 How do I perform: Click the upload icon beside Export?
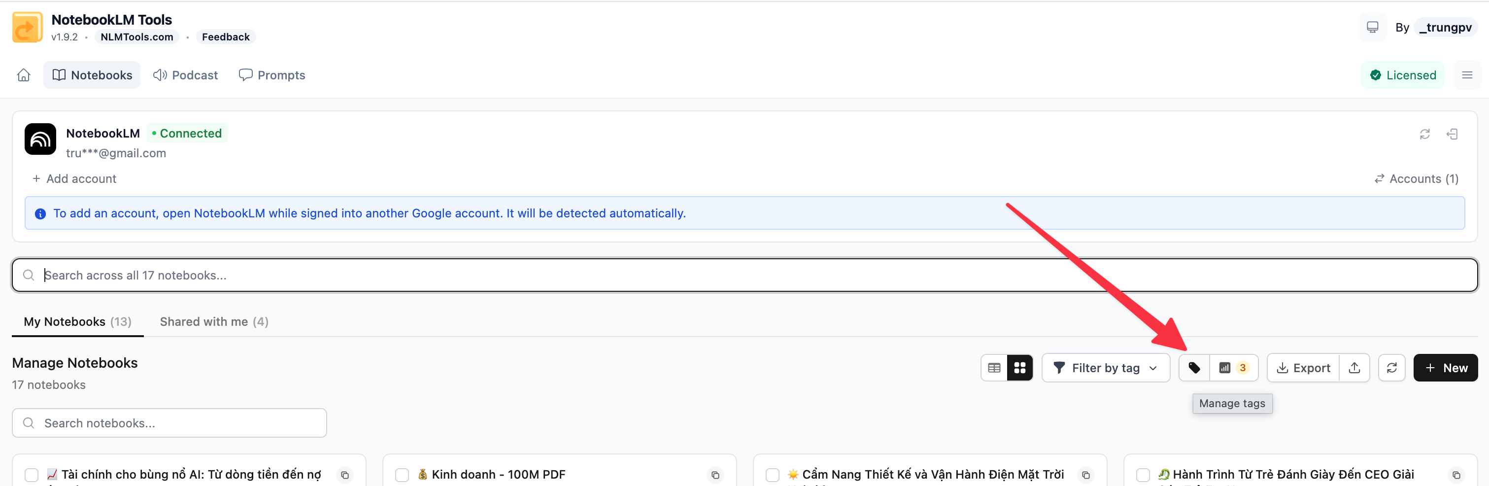click(1354, 368)
